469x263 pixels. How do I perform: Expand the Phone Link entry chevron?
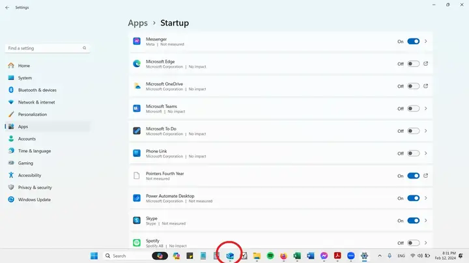425,154
